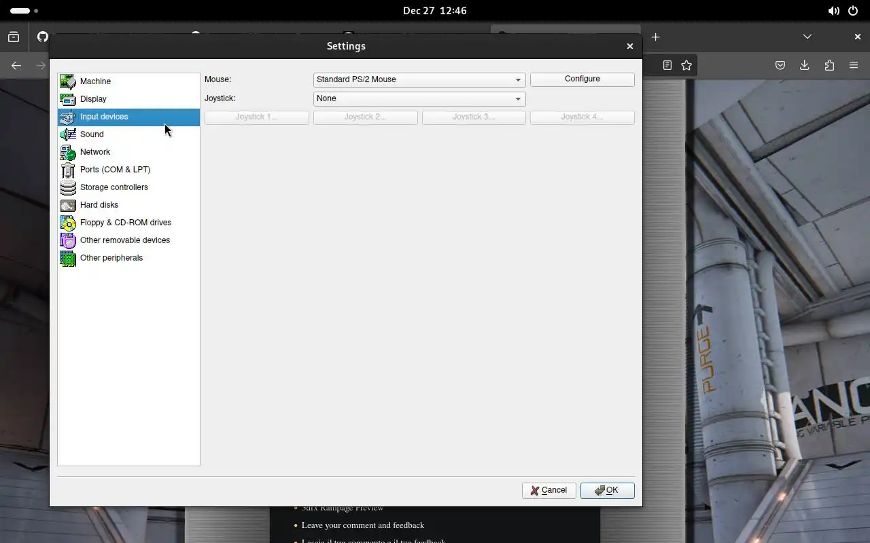Open the Storage controllers label
870x543 pixels.
tap(114, 187)
